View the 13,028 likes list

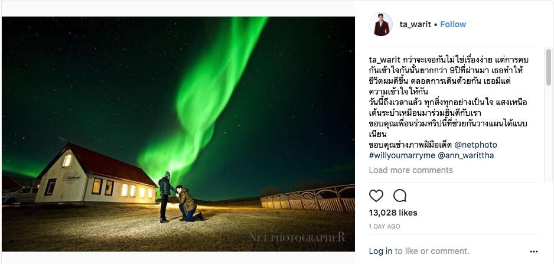tap(393, 213)
